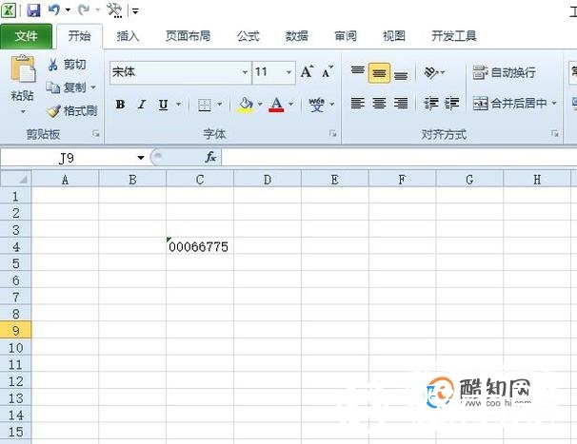Toggle wrap text (自动换行)
This screenshot has height=444, width=577.
504,72
